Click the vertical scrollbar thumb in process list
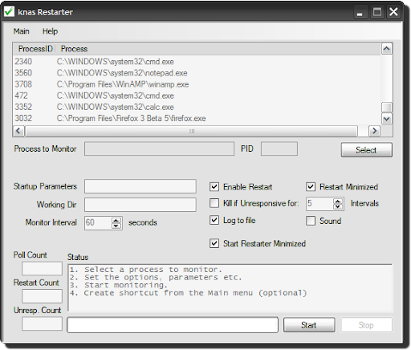 pos(387,108)
